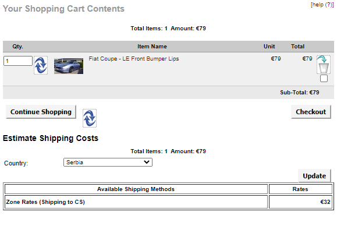Click the quantity input field

(x=18, y=61)
